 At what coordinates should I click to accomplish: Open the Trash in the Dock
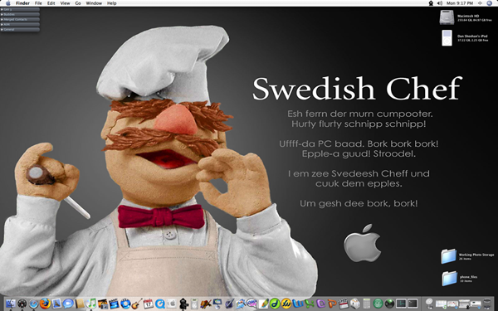(x=487, y=304)
